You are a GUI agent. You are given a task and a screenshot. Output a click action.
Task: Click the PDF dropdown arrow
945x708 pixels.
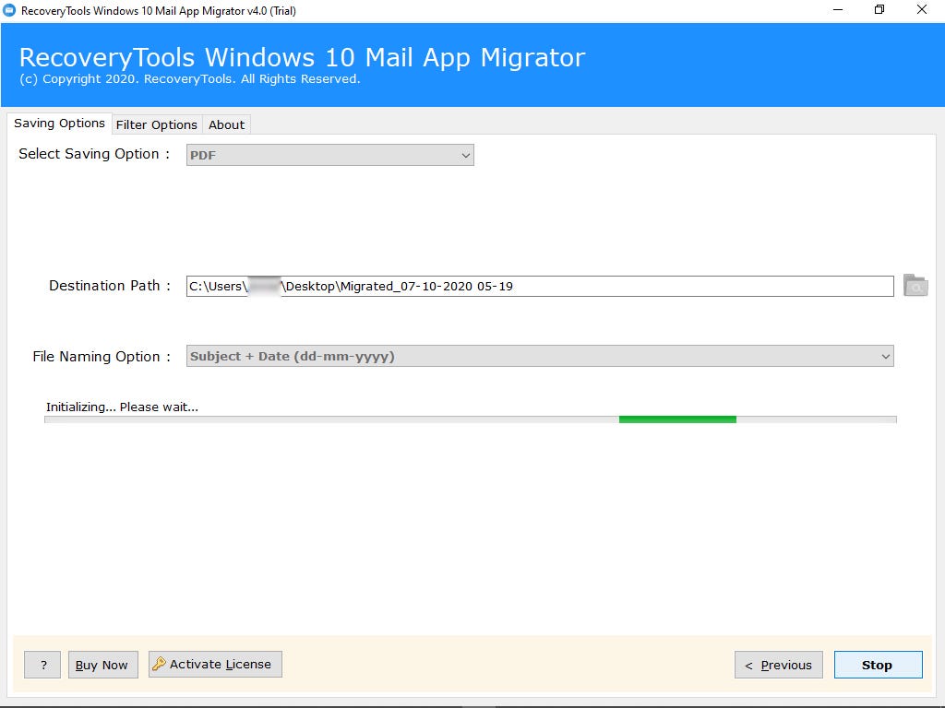point(465,154)
